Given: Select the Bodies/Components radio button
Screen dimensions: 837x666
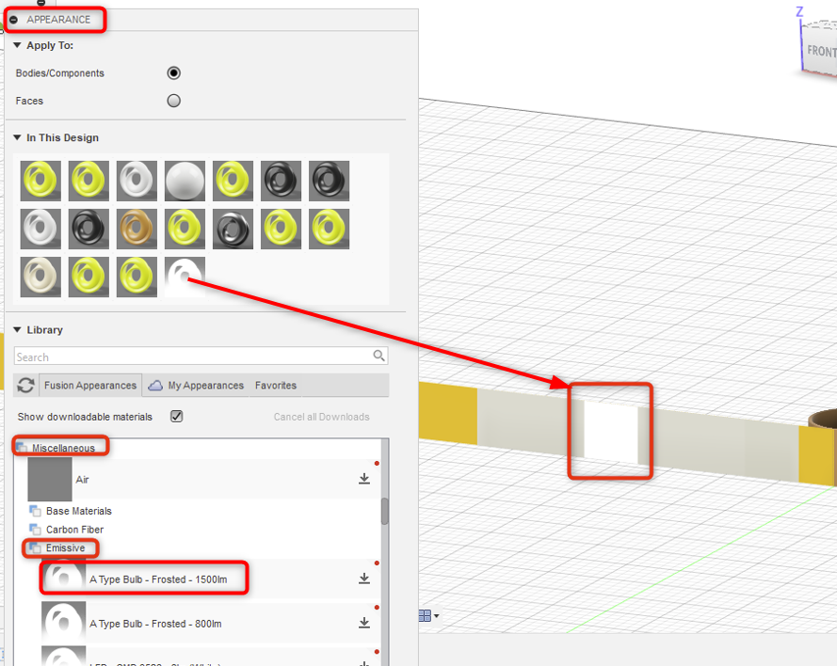Looking at the screenshot, I should 173,72.
